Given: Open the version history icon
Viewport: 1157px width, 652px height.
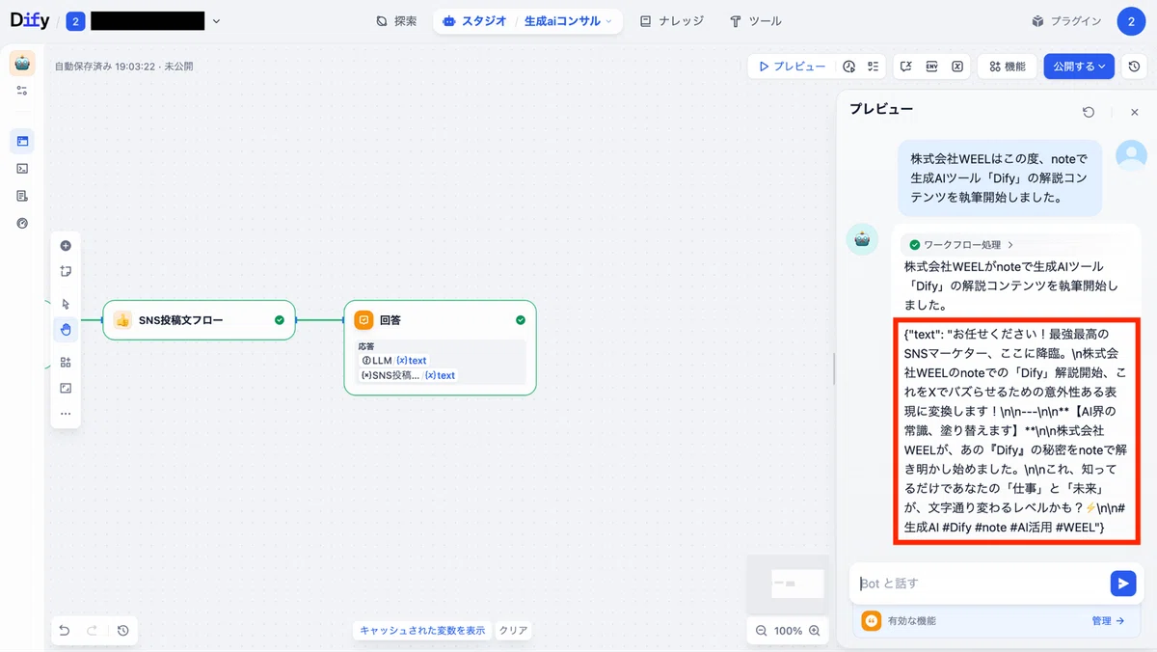Looking at the screenshot, I should (x=1134, y=67).
